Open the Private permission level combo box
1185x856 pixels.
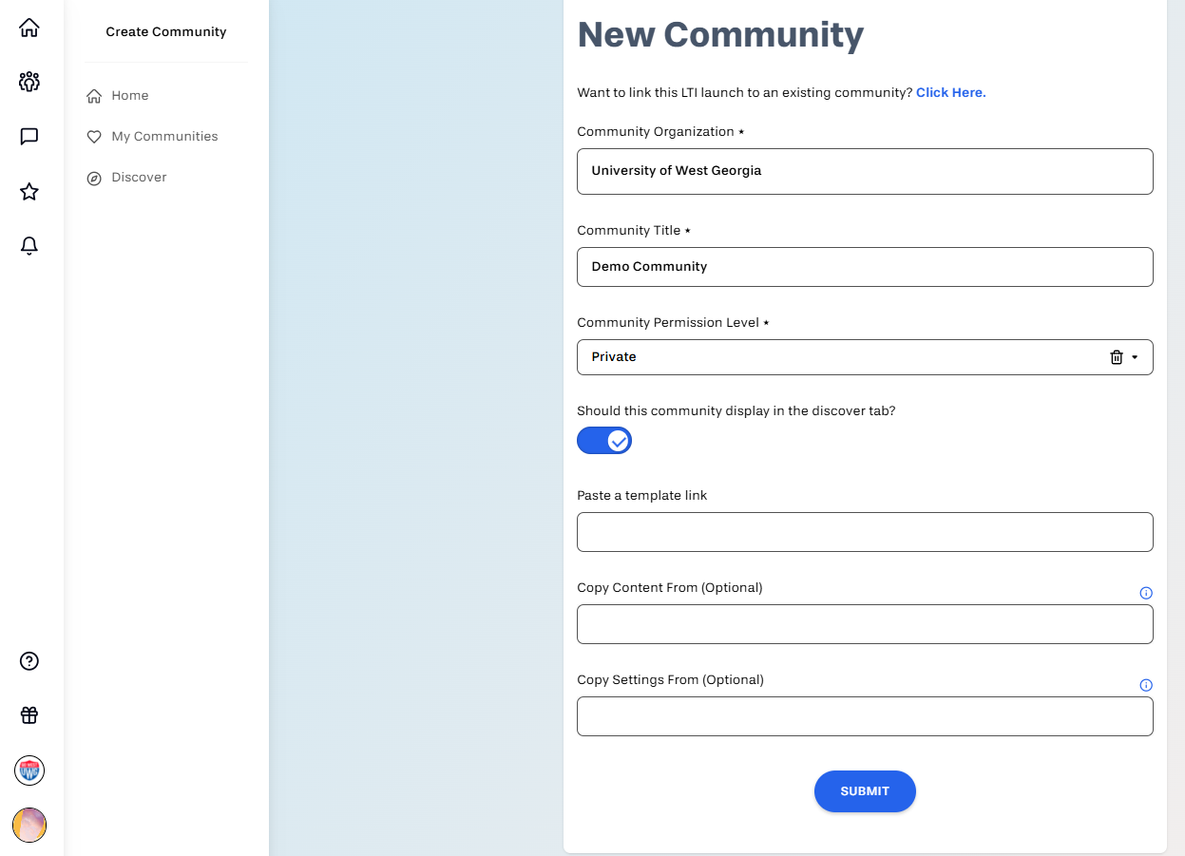[x=865, y=357]
